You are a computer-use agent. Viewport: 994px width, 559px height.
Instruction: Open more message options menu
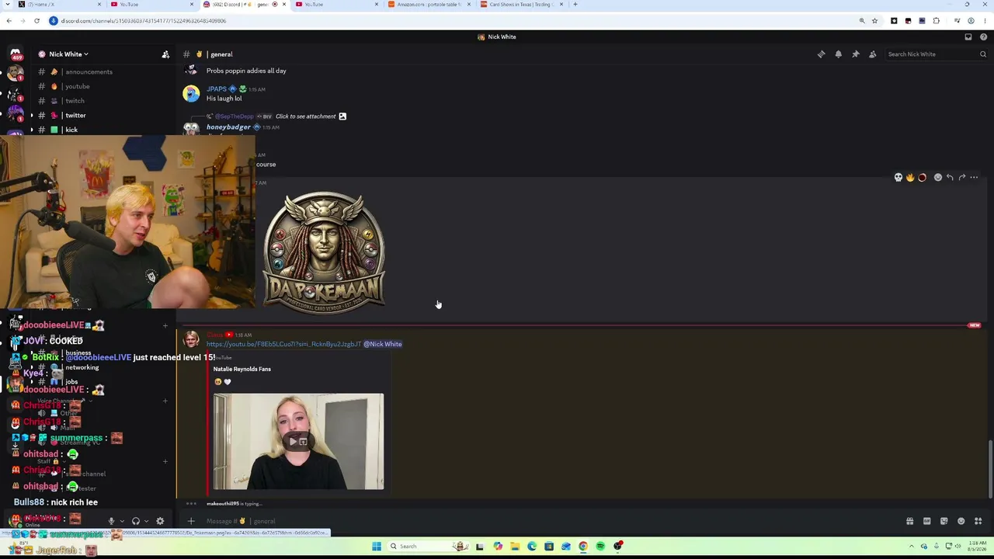click(974, 178)
